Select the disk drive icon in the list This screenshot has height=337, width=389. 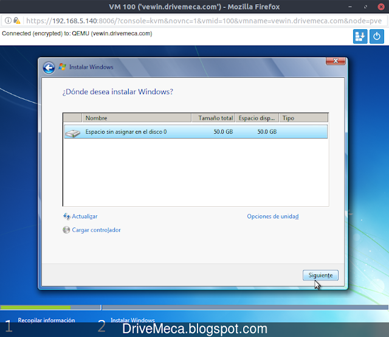tap(72, 133)
